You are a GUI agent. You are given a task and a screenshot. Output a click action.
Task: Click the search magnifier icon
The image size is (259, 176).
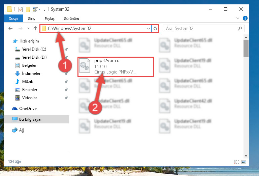click(240, 28)
